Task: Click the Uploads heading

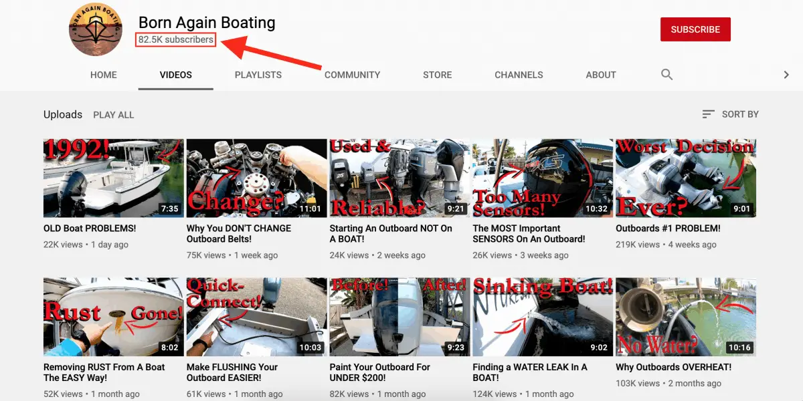Action: pos(63,114)
